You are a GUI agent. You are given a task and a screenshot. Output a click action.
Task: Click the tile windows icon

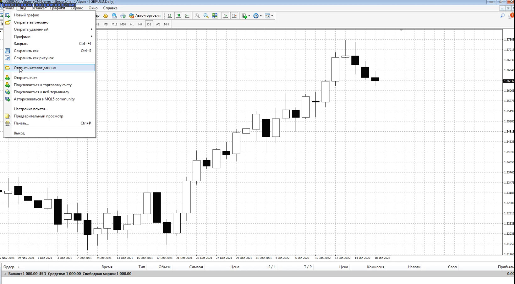coord(215,16)
